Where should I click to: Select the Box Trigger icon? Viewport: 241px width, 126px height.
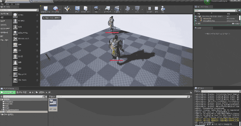click(15, 74)
